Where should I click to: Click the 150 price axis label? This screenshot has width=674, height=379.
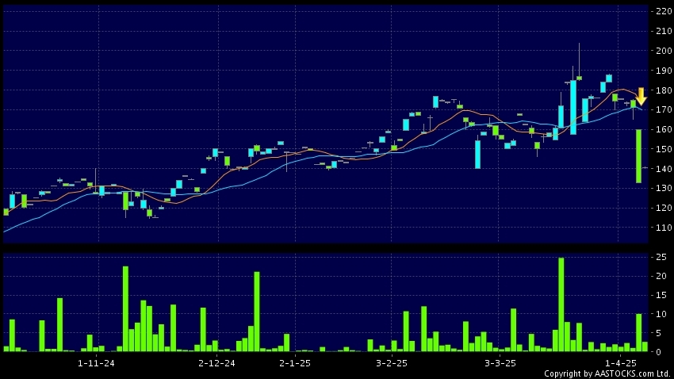[664, 149]
